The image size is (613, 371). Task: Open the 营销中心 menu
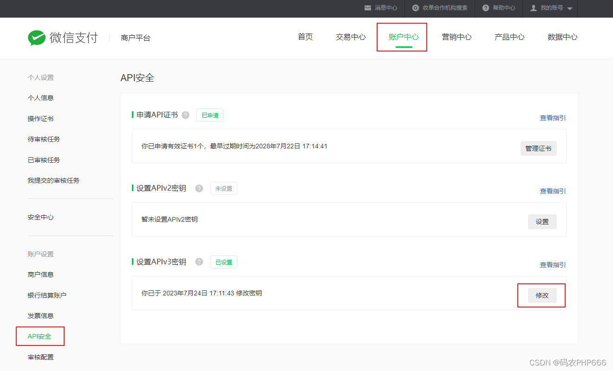point(457,37)
